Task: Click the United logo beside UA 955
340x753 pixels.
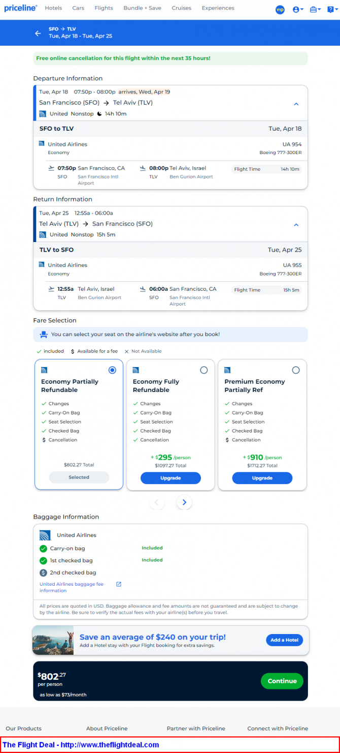Action: coord(42,265)
